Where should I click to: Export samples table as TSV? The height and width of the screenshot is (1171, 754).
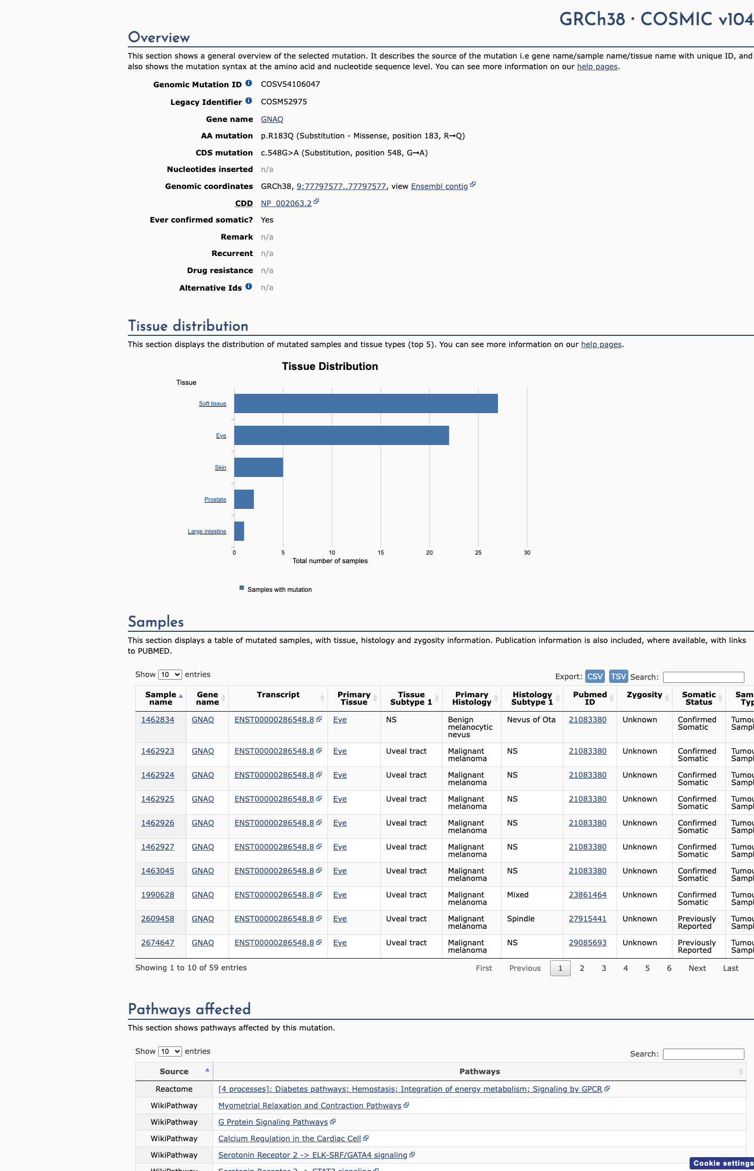click(x=618, y=676)
